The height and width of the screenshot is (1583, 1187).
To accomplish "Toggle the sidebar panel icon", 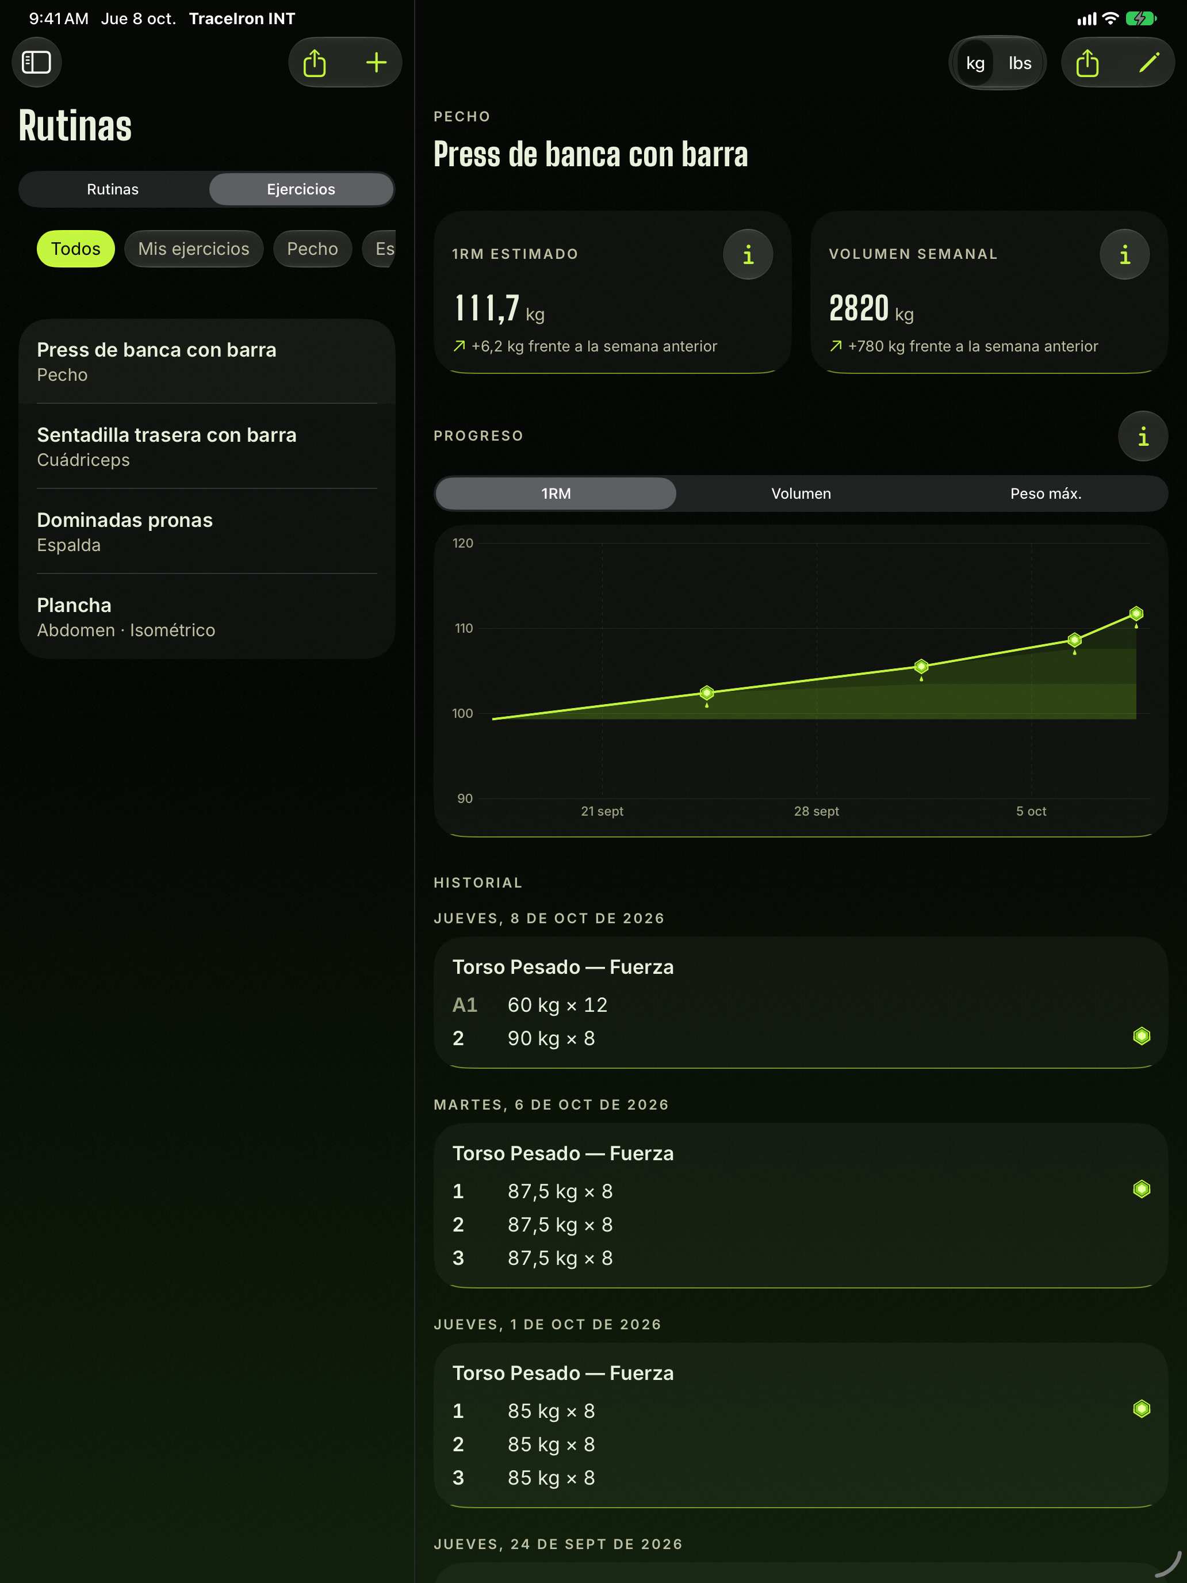I will point(36,62).
